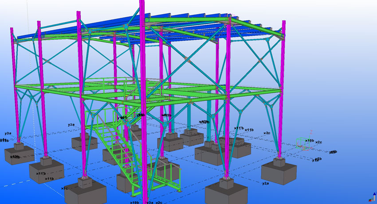The width and height of the screenshot is (377, 204).
Task: Click the y2a grid label left of the staircase
Action: pyautogui.click(x=71, y=125)
